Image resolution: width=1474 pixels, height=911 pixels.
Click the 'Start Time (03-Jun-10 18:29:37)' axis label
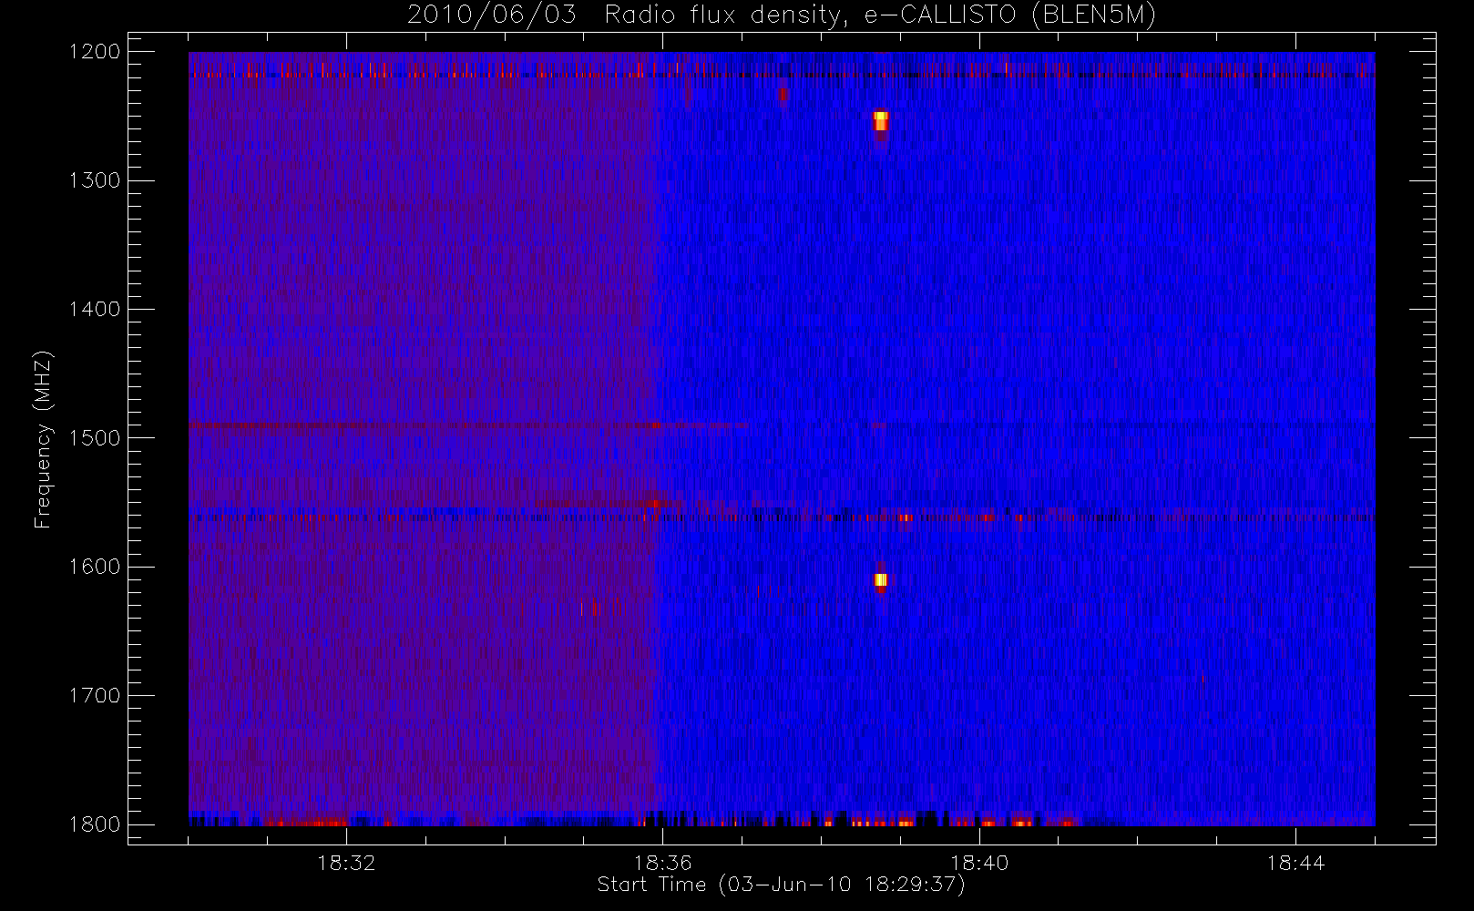[781, 885]
